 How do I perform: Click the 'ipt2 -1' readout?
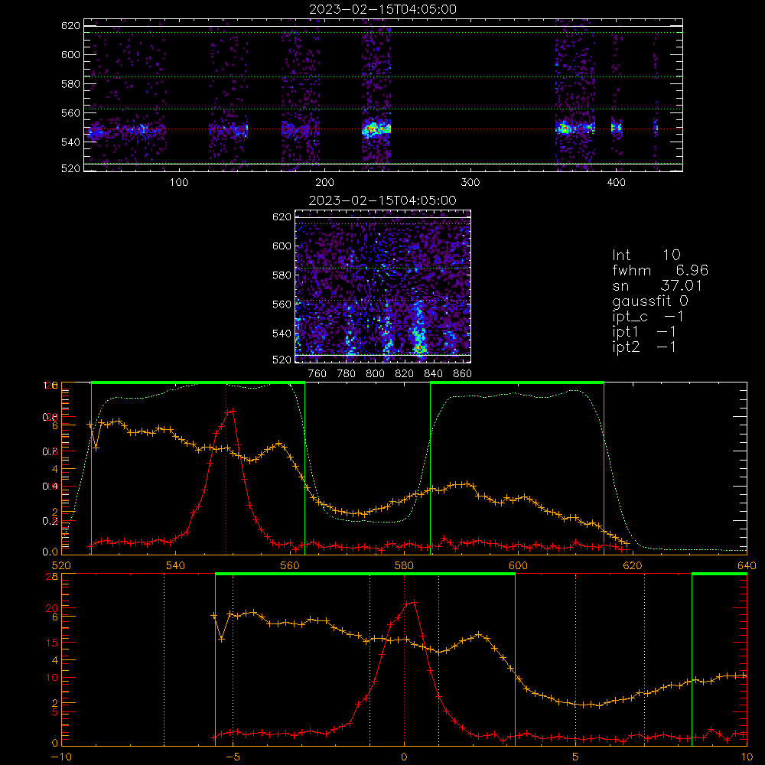pyautogui.click(x=644, y=347)
